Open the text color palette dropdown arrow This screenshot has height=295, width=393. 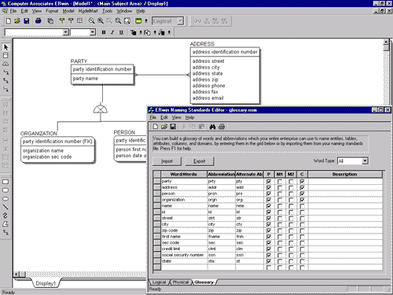pos(141,32)
